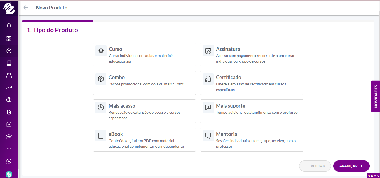The image size is (380, 178).
Task: Click the book icon on eBook card
Action: [x=101, y=136]
